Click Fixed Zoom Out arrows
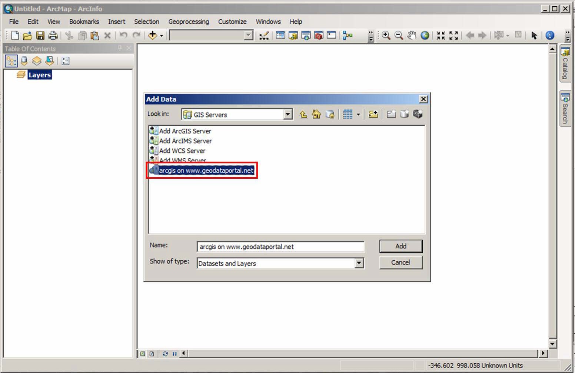The width and height of the screenshot is (575, 373). tap(453, 36)
